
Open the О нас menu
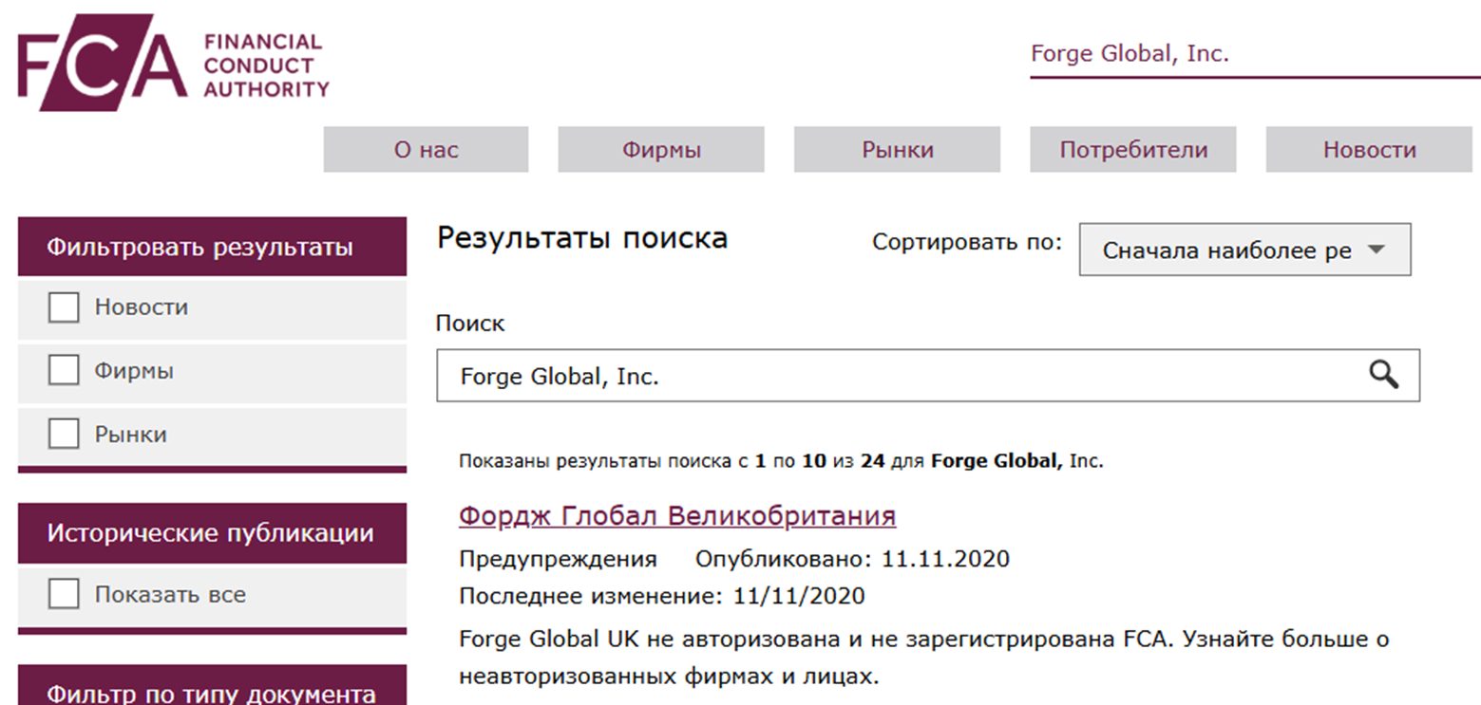click(426, 150)
